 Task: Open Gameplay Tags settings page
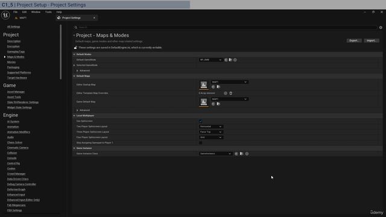(16, 52)
